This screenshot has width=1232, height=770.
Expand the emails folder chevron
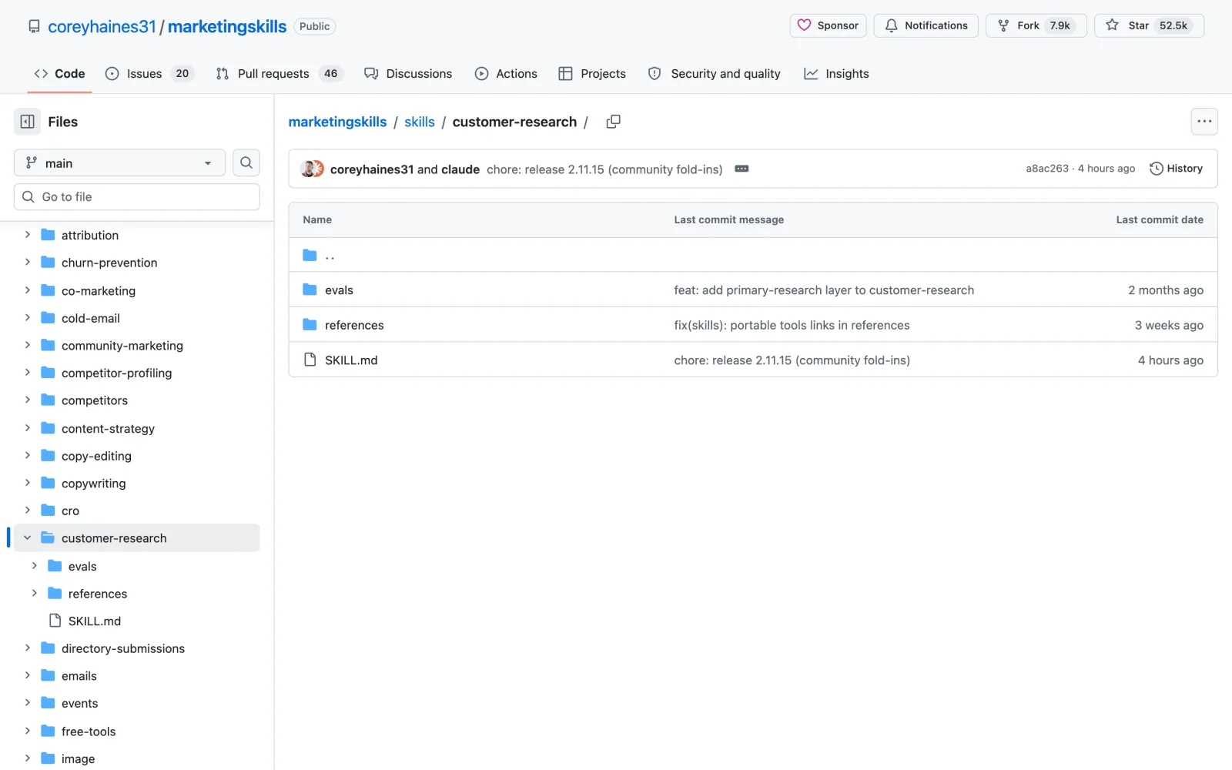pyautogui.click(x=27, y=675)
